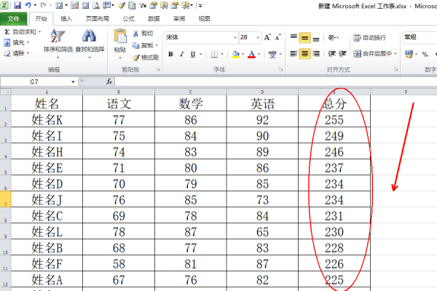This screenshot has height=291, width=437.
Task: Increase font size with the large A
Action: [267, 37]
